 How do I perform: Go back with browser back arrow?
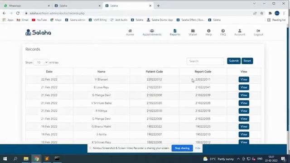click(4, 13)
